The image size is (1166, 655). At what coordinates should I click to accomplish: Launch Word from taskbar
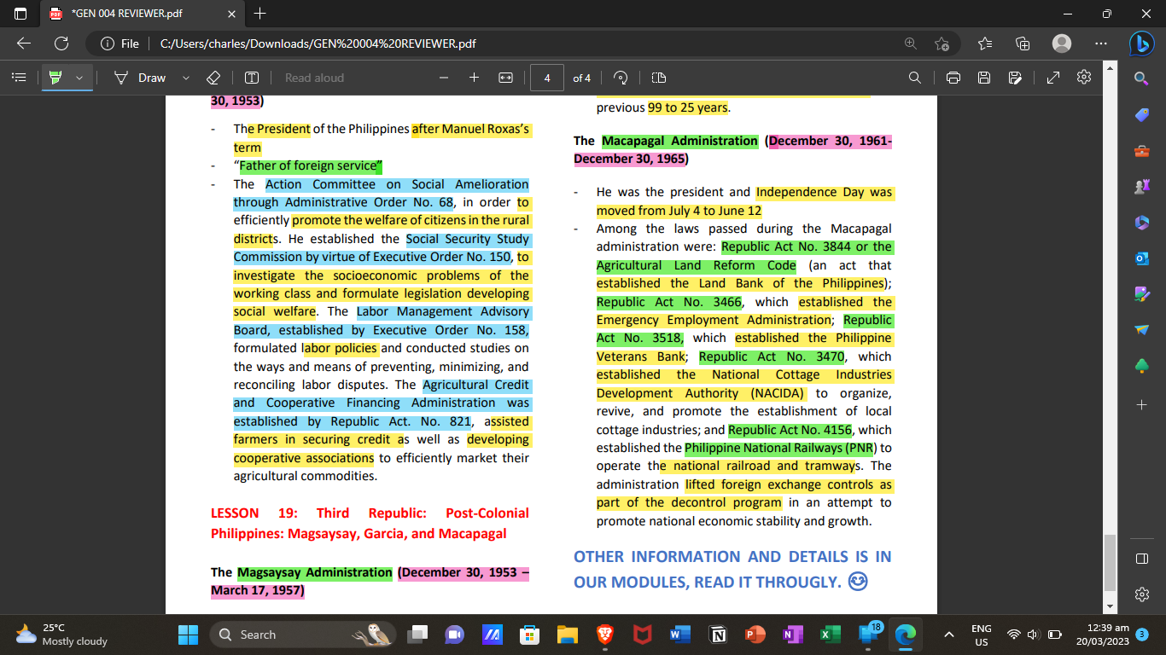tap(680, 635)
